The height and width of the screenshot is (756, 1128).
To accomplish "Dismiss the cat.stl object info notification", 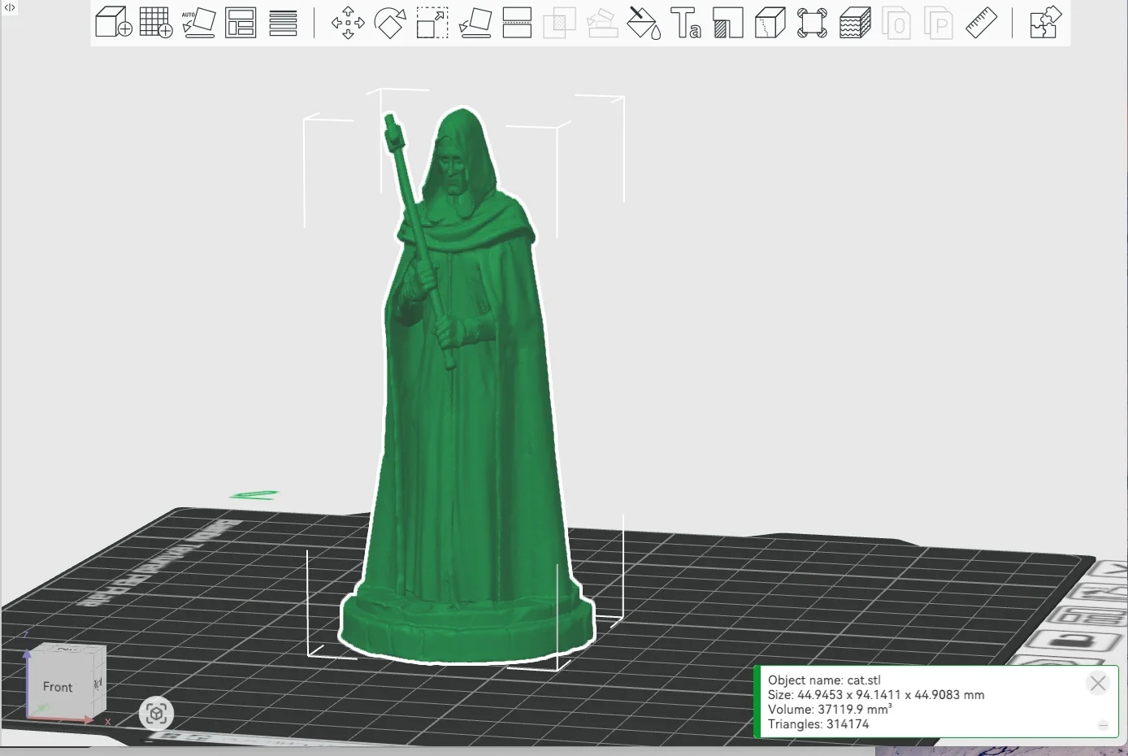I will [1098, 684].
